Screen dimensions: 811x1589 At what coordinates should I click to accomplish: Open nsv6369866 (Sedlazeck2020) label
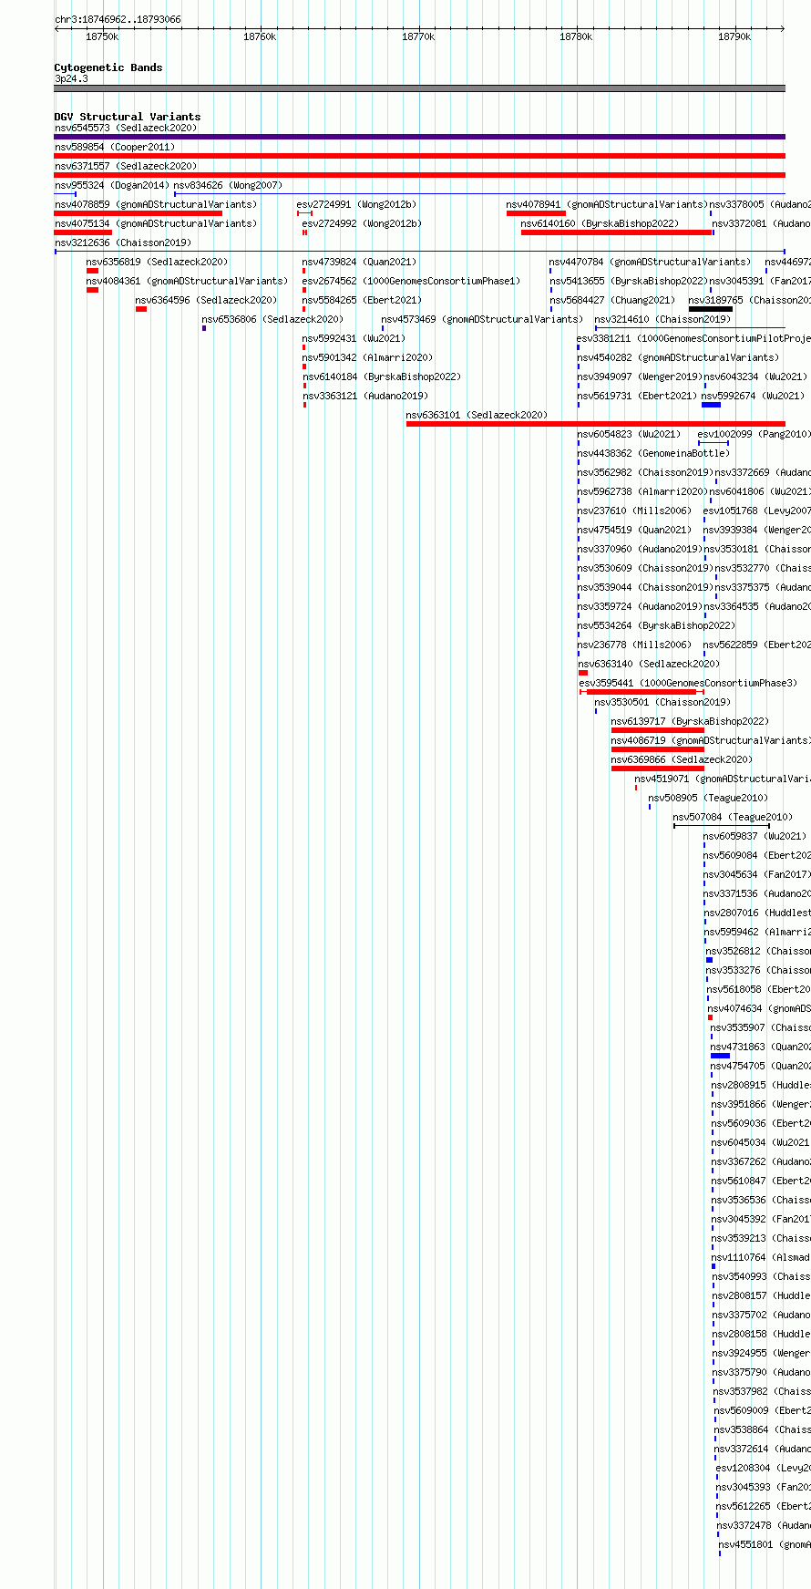coord(683,759)
